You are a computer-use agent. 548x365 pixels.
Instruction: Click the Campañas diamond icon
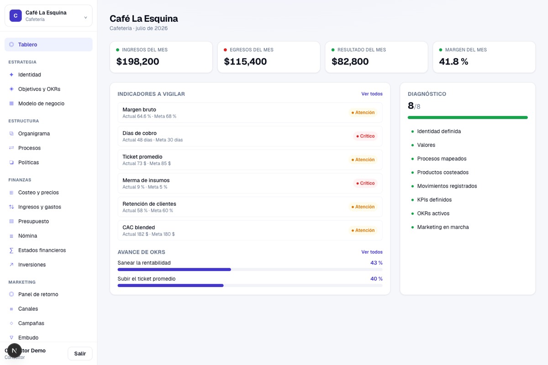coord(11,323)
